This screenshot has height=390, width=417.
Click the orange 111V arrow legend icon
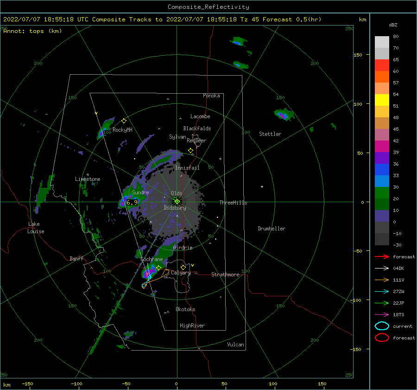[x=382, y=280]
